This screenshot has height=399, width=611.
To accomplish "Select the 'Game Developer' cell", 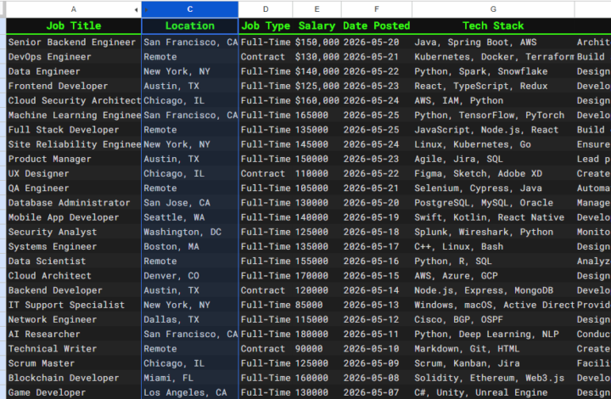I will pyautogui.click(x=74, y=392).
